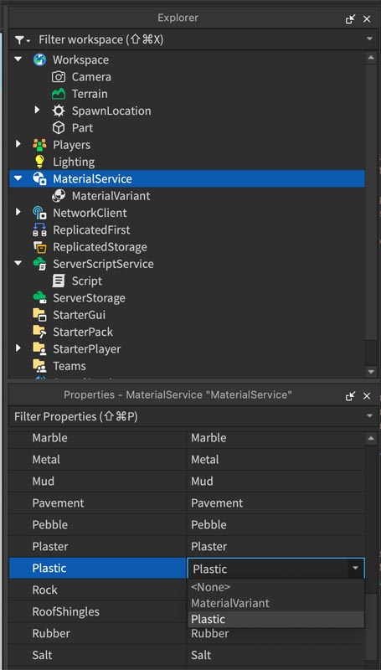The width and height of the screenshot is (381, 670).
Task: Click the StarterGui folder icon
Action: (x=39, y=315)
